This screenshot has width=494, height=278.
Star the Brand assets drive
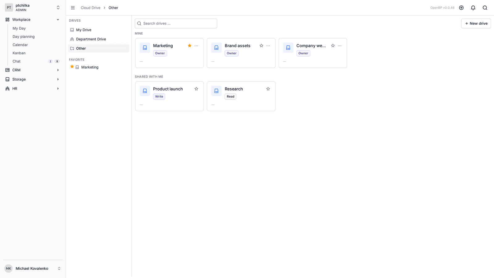pos(261,46)
